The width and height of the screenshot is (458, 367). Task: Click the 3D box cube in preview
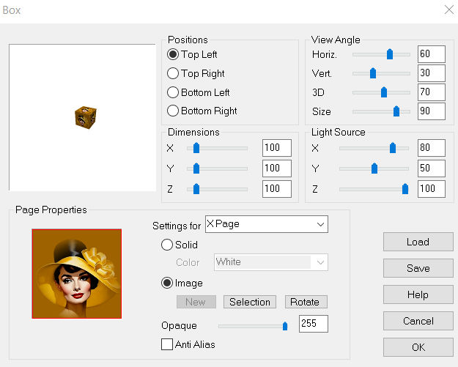tap(86, 117)
